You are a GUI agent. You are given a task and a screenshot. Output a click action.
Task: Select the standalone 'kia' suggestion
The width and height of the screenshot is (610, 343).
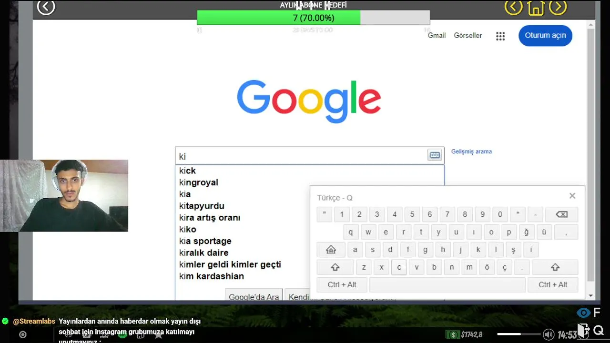309,194
